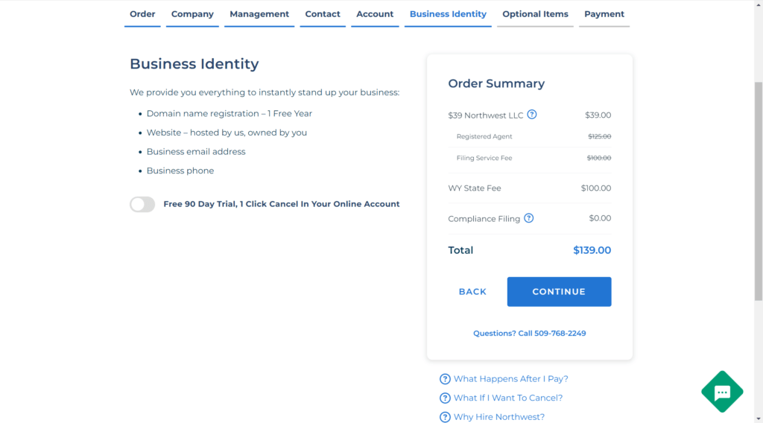The height and width of the screenshot is (423, 763).
Task: Select the Contact tab
Action: click(323, 14)
